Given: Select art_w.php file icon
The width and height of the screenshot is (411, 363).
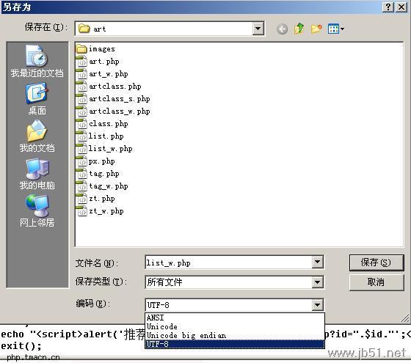Looking at the screenshot, I should coord(81,74).
